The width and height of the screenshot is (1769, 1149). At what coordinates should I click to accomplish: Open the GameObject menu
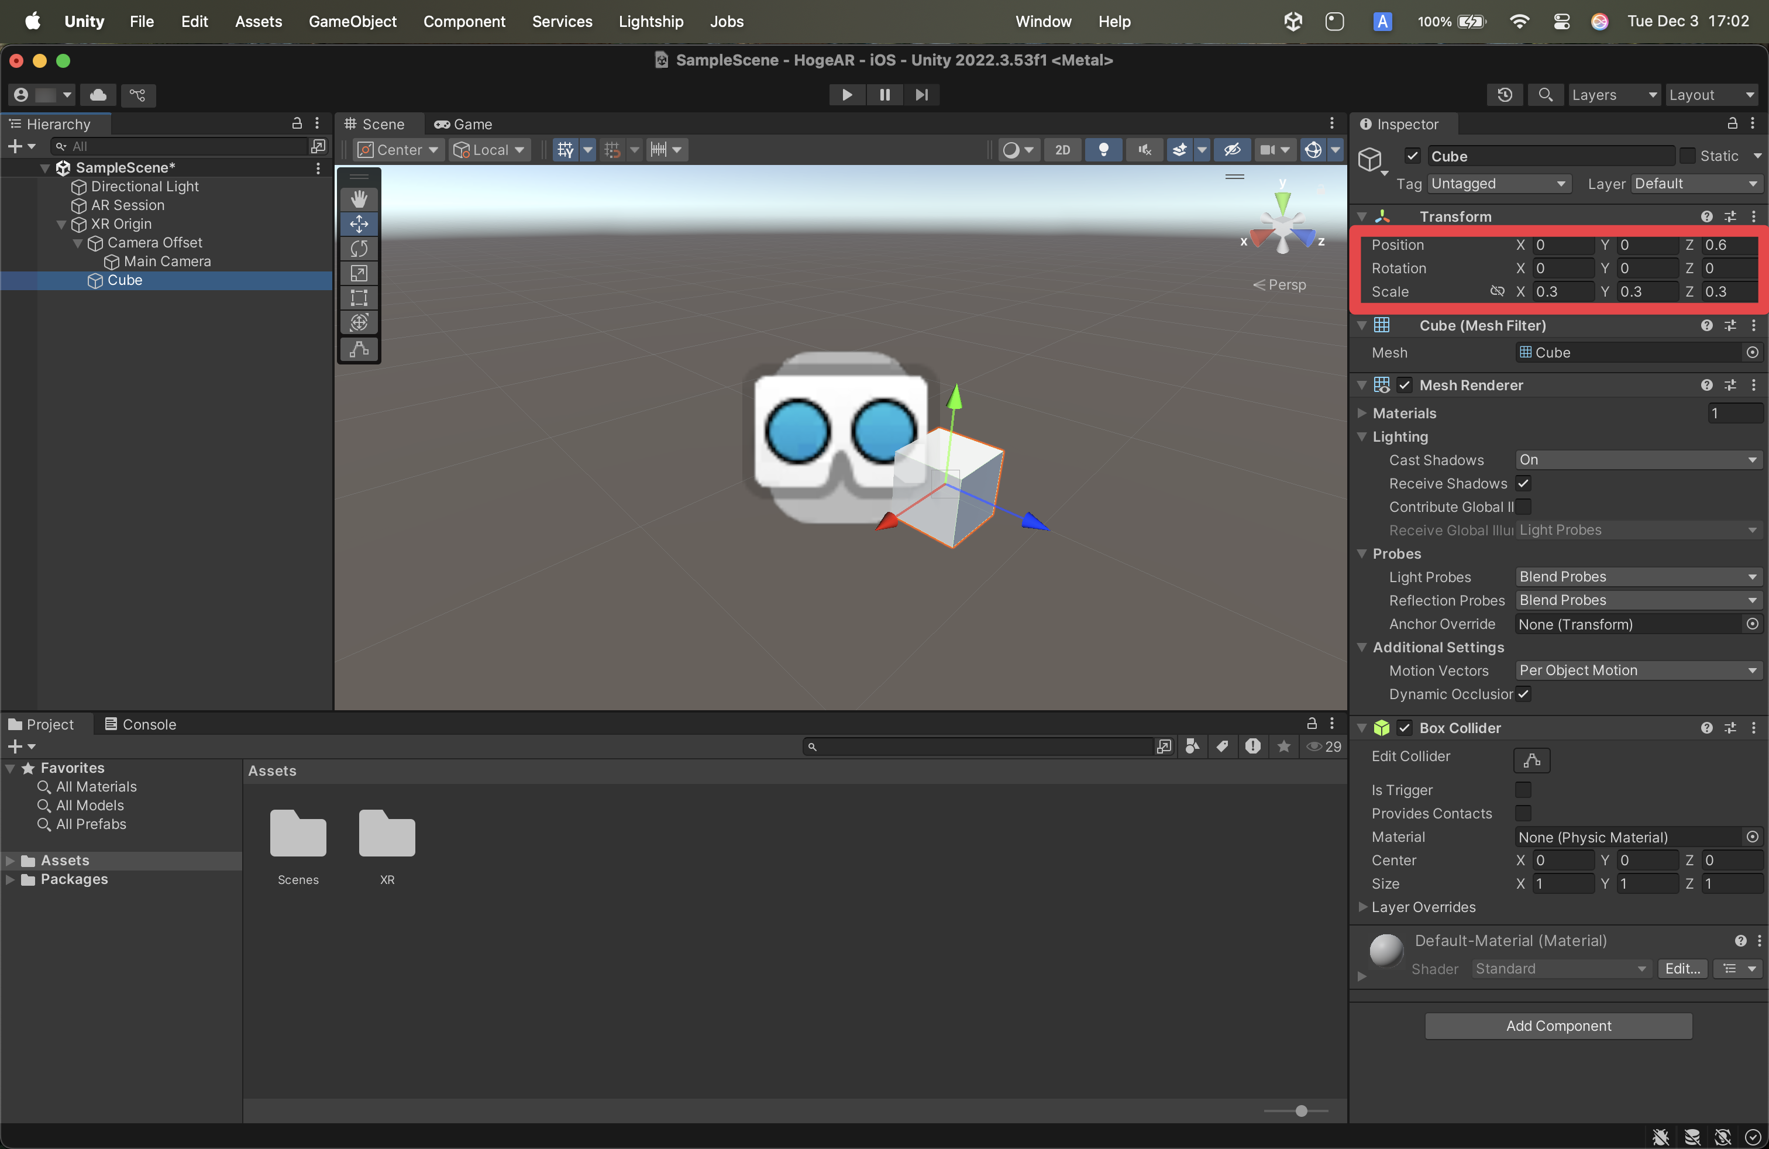(352, 22)
